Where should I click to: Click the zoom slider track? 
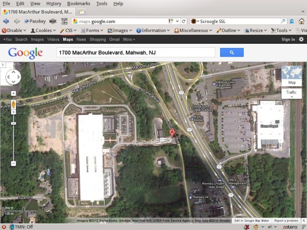point(14,138)
